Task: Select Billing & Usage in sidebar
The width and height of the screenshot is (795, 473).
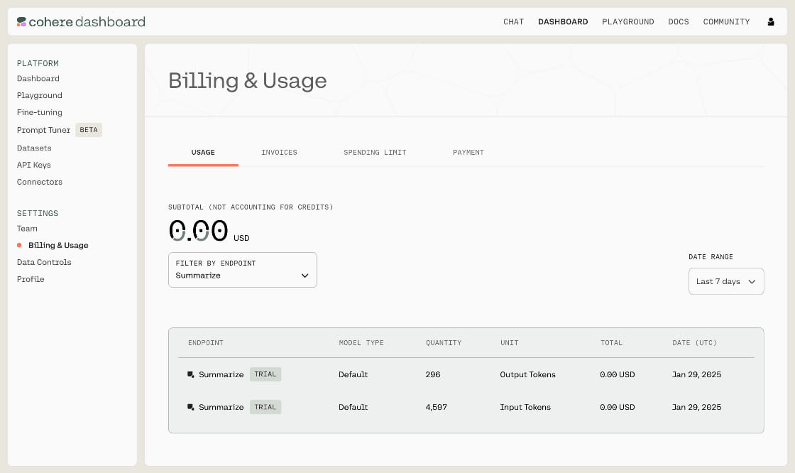Action: point(58,245)
